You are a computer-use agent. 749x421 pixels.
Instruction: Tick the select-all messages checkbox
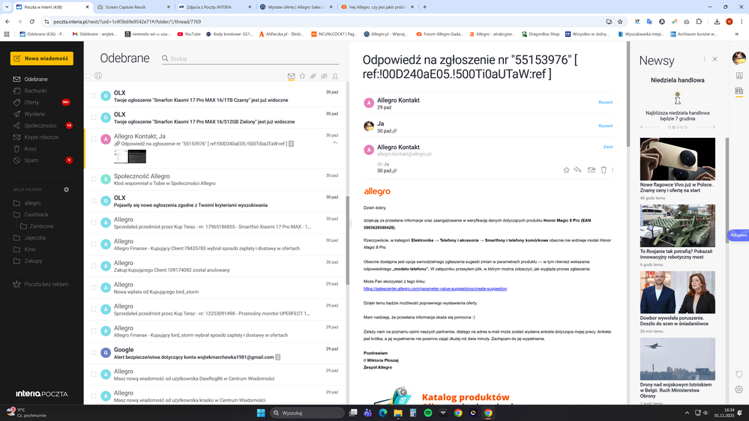tap(88, 76)
